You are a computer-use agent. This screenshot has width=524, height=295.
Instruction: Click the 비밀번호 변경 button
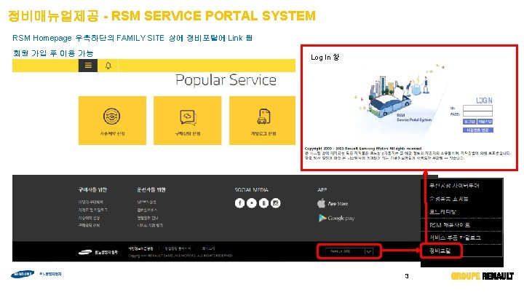click(x=478, y=130)
